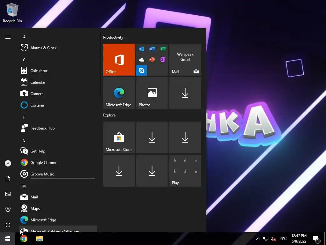Image resolution: width=326 pixels, height=245 pixels.
Task: Open the Power options menu
Action: point(8,225)
